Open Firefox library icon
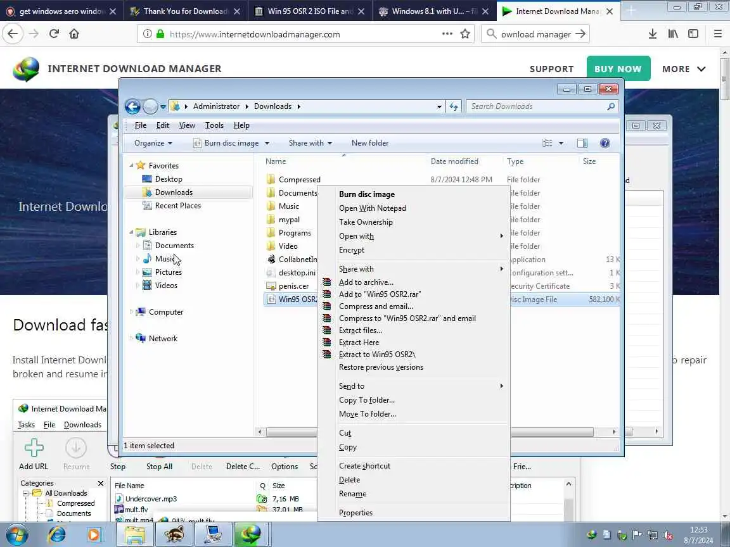This screenshot has height=547, width=730. (x=673, y=34)
